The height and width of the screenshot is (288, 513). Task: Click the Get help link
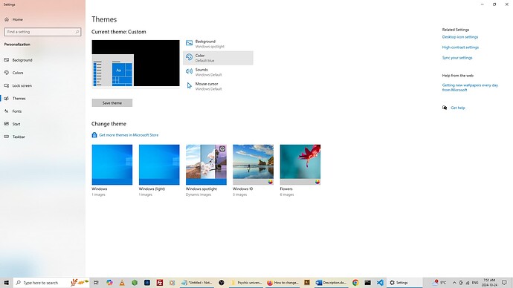(458, 108)
